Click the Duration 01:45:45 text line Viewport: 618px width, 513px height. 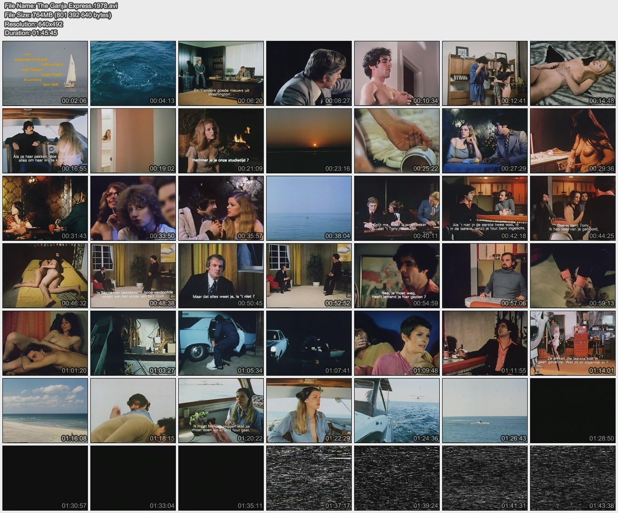(x=31, y=33)
